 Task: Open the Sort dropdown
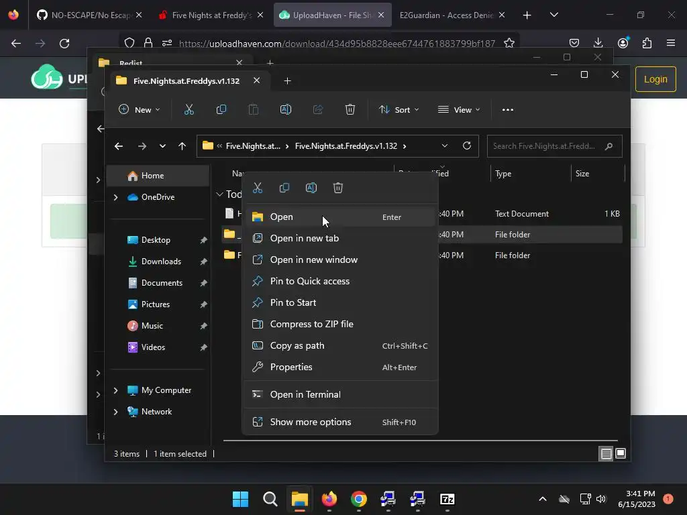point(399,109)
